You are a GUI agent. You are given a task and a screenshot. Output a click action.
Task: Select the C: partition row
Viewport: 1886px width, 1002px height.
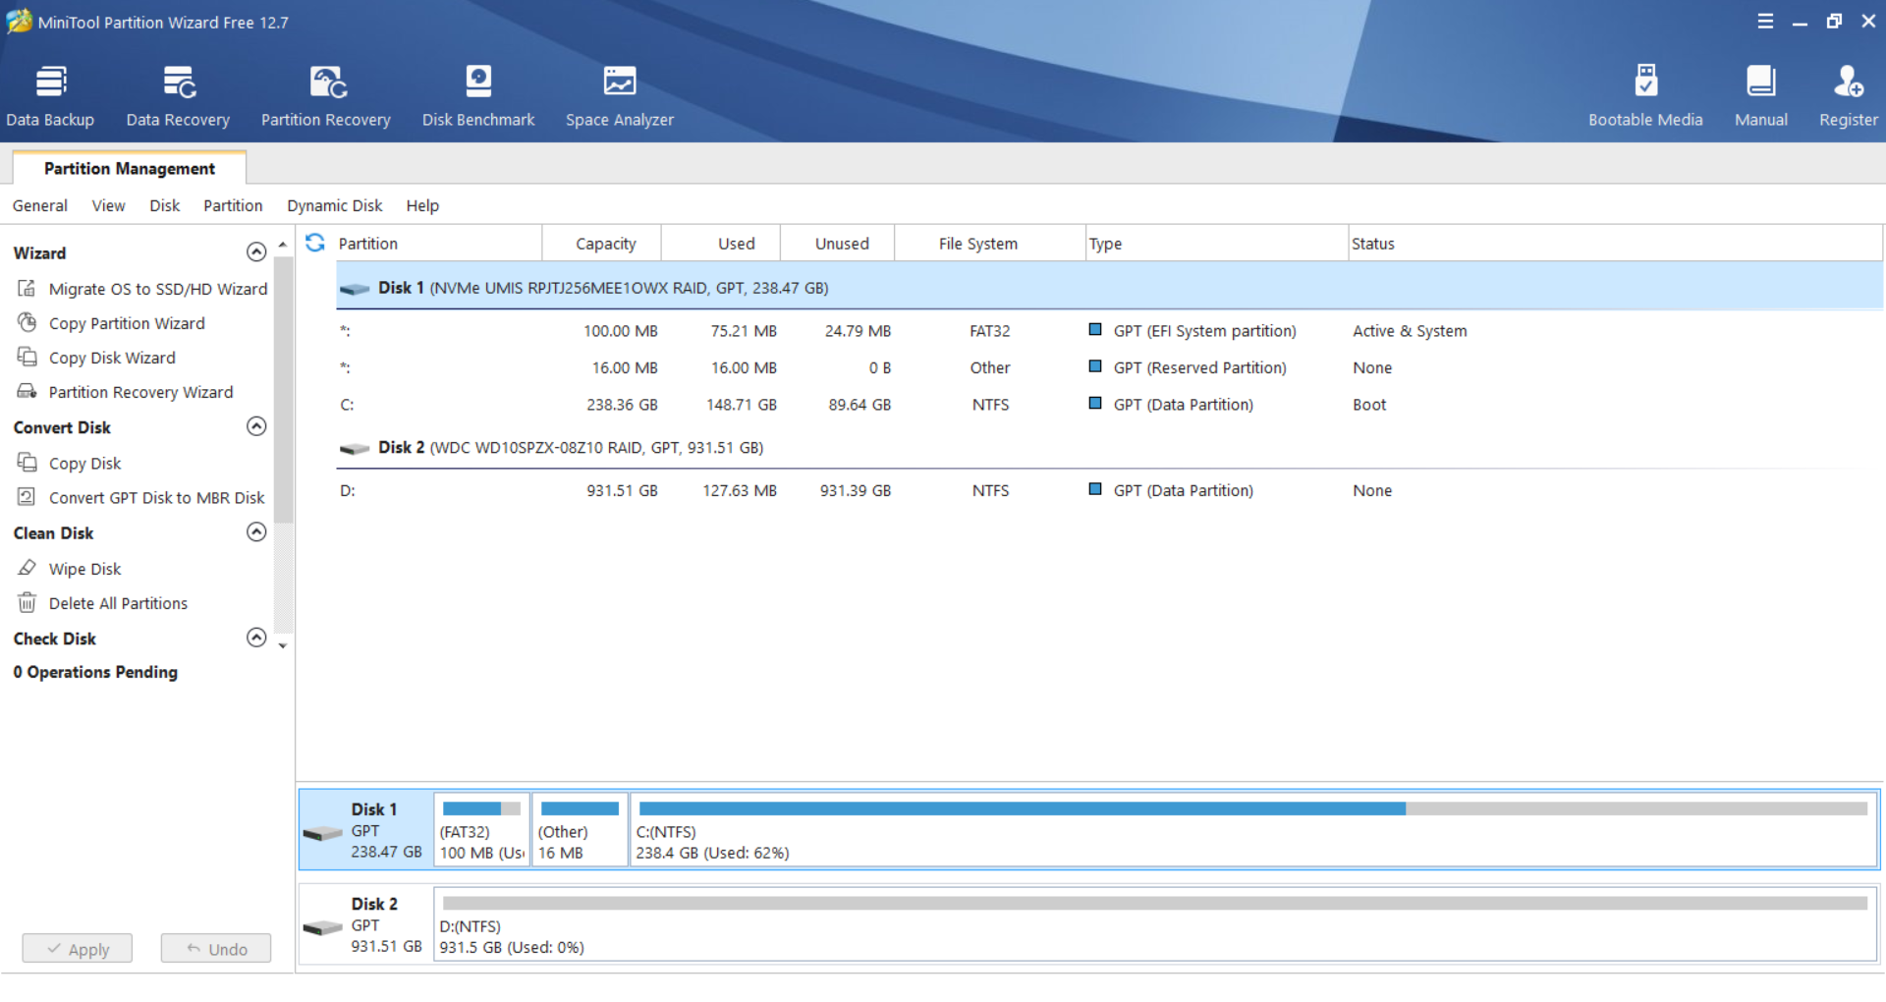tap(1109, 405)
